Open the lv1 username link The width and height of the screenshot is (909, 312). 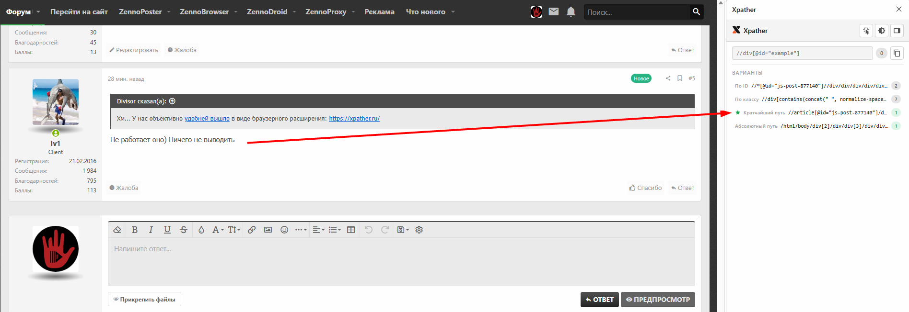tap(56, 144)
